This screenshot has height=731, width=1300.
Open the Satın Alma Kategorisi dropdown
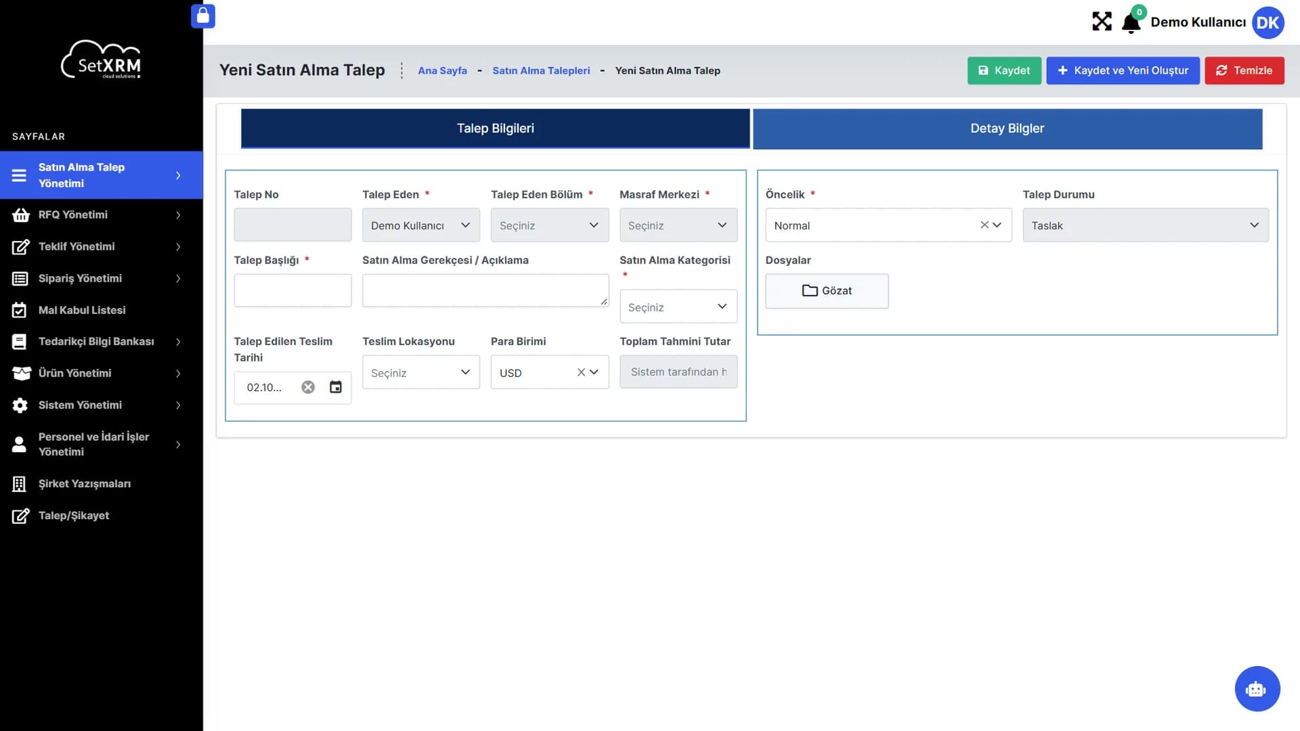(678, 307)
